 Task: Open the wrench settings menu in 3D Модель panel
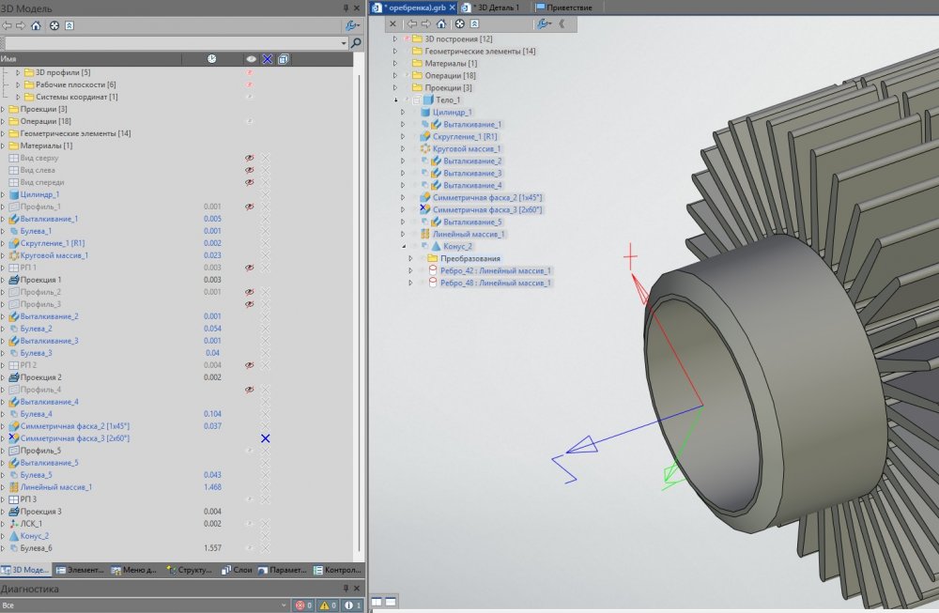click(x=352, y=25)
